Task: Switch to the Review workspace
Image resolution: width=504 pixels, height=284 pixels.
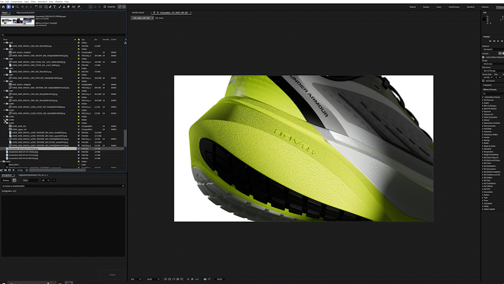Action: pos(426,7)
